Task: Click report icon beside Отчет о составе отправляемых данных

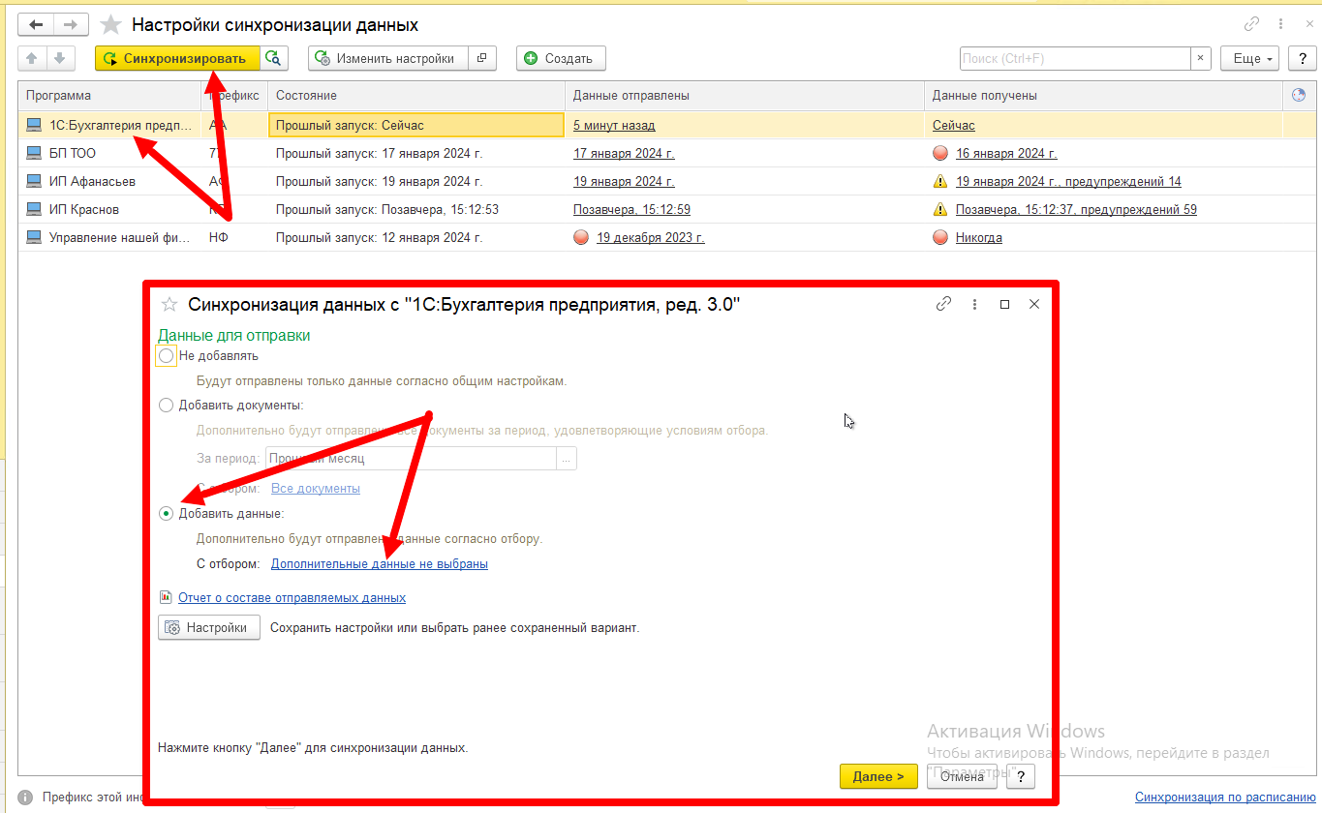Action: coord(166,597)
